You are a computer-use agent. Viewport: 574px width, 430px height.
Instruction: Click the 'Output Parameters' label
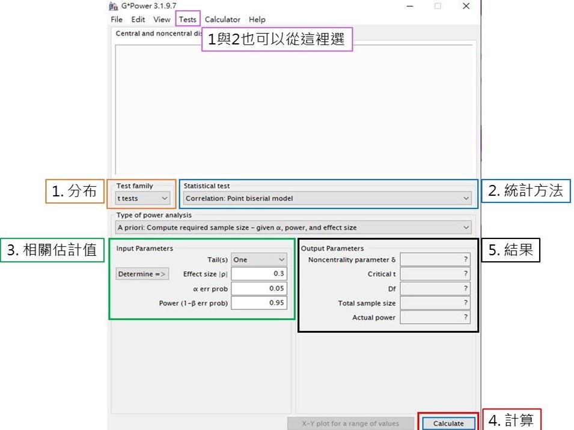point(332,248)
